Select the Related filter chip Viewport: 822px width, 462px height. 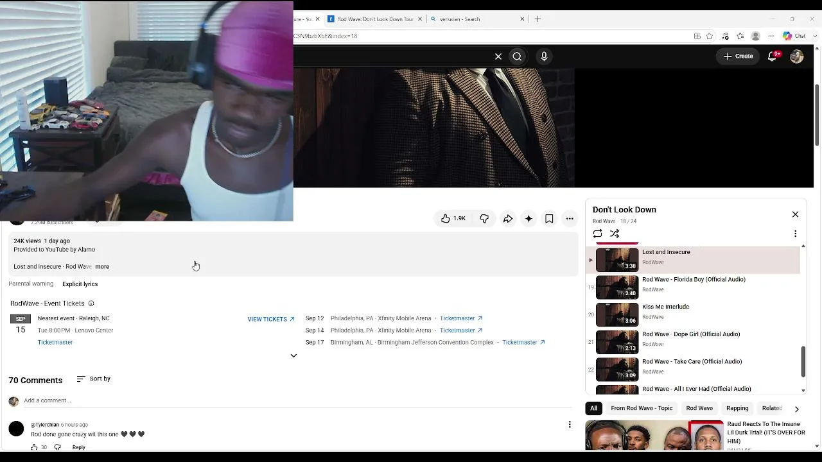coord(772,408)
